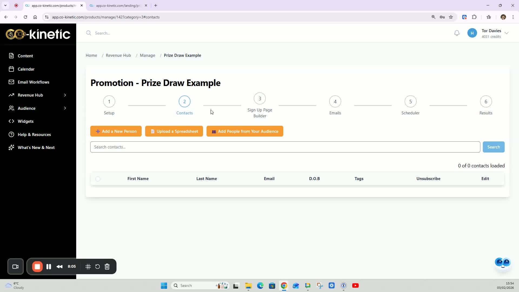Click the browser address bar

pos(238,17)
